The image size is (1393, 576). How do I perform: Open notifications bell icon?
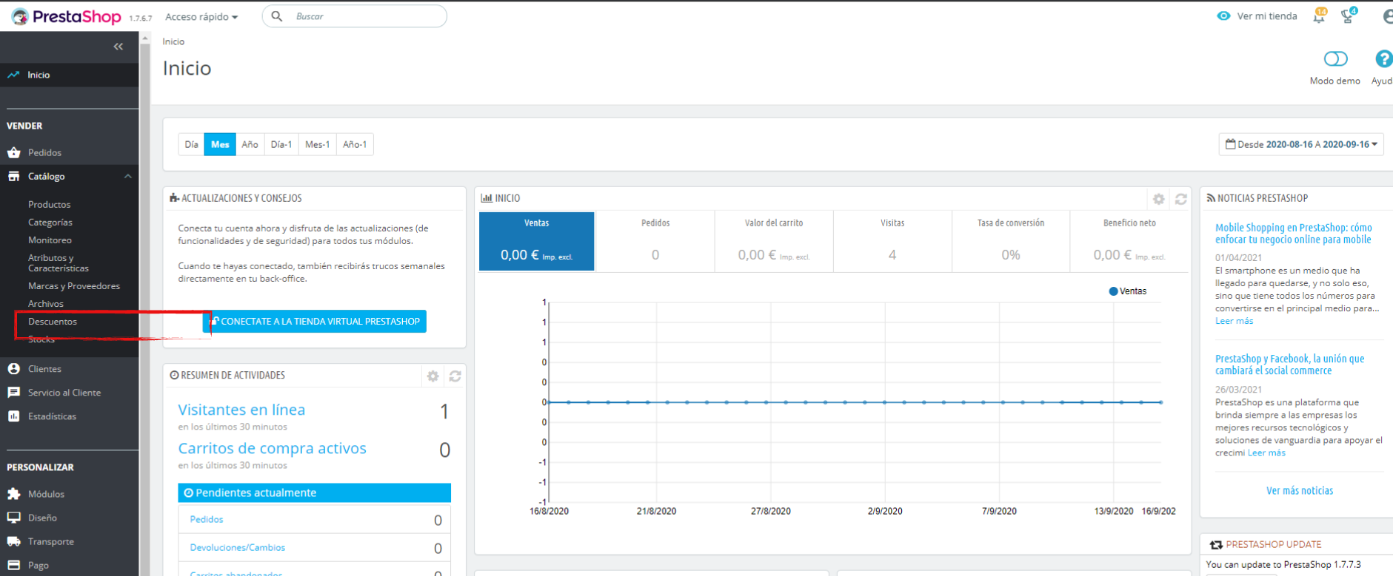(1319, 16)
